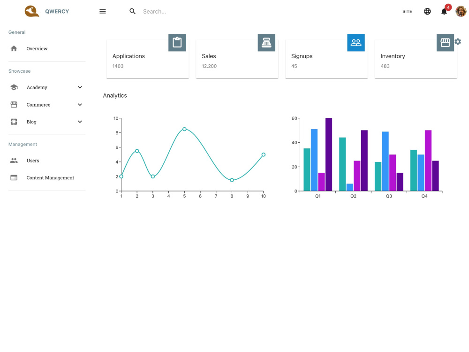Expand the Academy section
Image resolution: width=469 pixels, height=352 pixels.
(x=80, y=87)
